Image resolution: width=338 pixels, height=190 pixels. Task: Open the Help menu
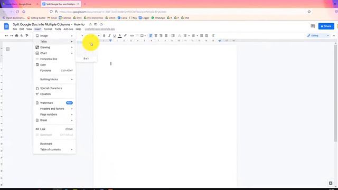pos(78,29)
